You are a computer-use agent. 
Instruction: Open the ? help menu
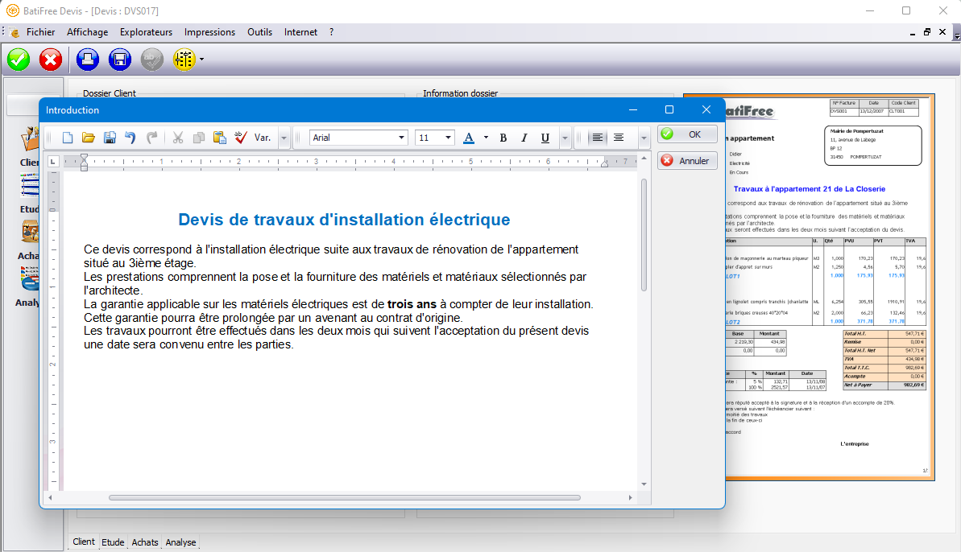coord(332,32)
